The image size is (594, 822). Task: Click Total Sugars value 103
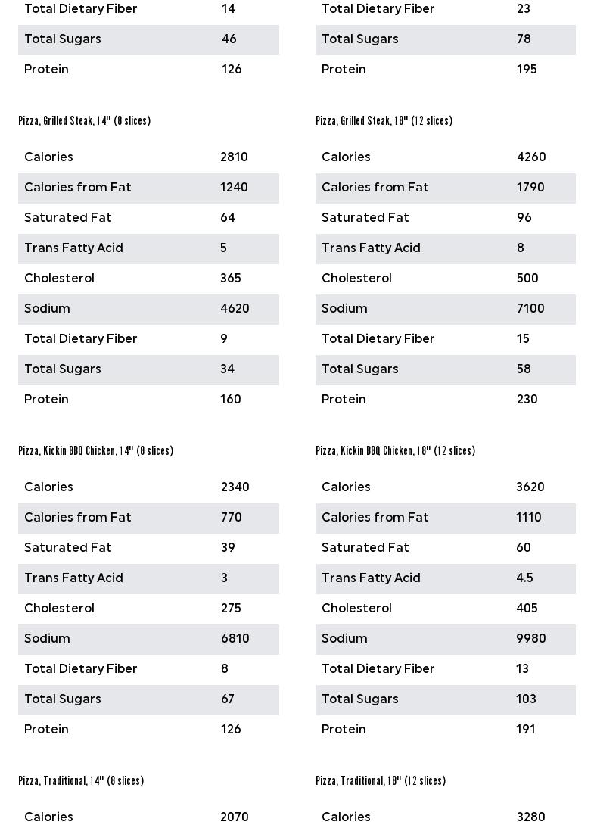pyautogui.click(x=527, y=699)
